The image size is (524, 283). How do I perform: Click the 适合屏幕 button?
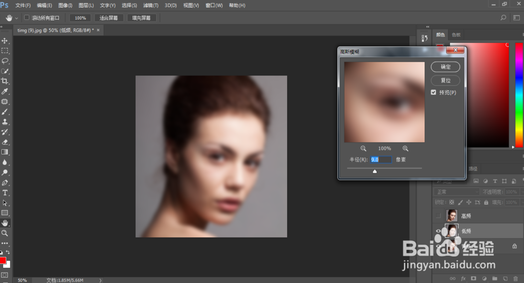(108, 18)
